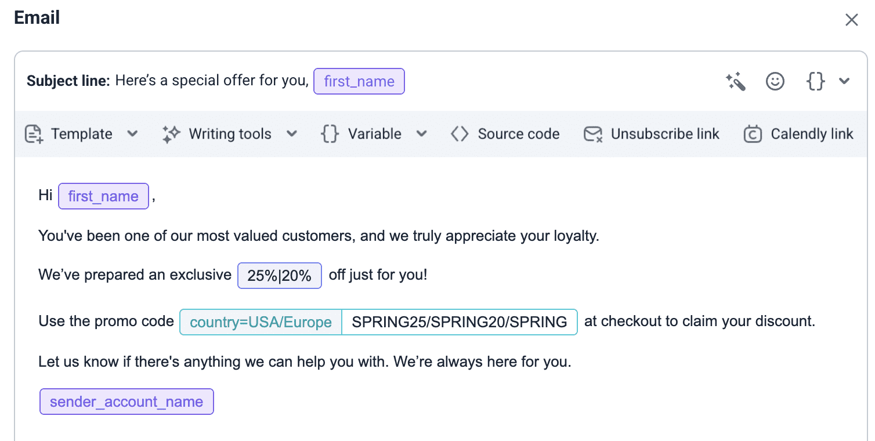The width and height of the screenshot is (875, 441).
Task: Click the country=USA/Europe condition tag
Action: 261,322
